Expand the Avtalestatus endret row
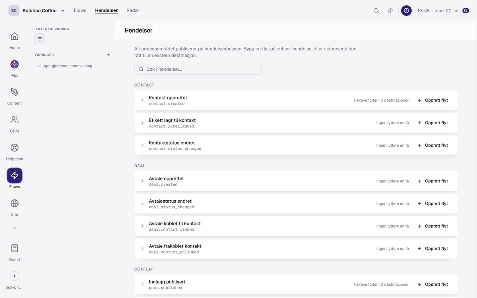Screen dimensions: 477x298 click(x=142, y=204)
